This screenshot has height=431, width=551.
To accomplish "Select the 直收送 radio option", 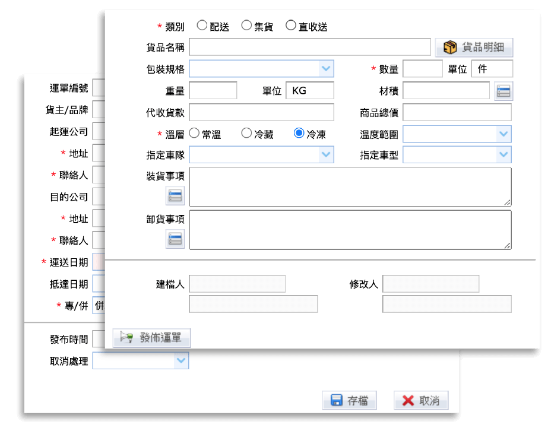I will (291, 26).
